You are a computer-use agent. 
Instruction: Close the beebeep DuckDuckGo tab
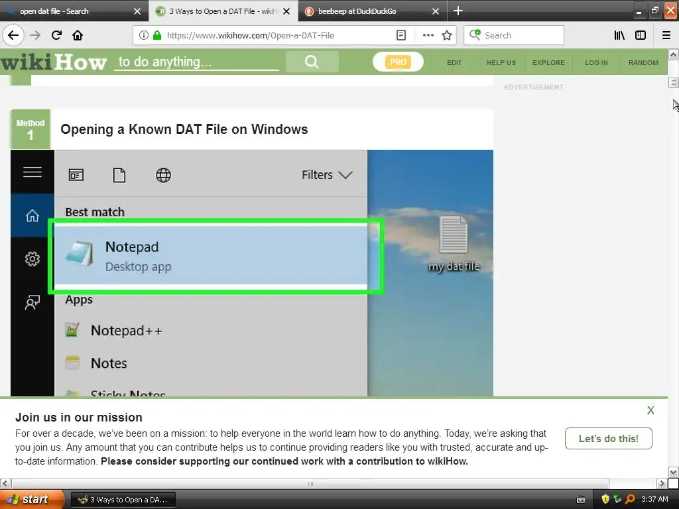[436, 11]
